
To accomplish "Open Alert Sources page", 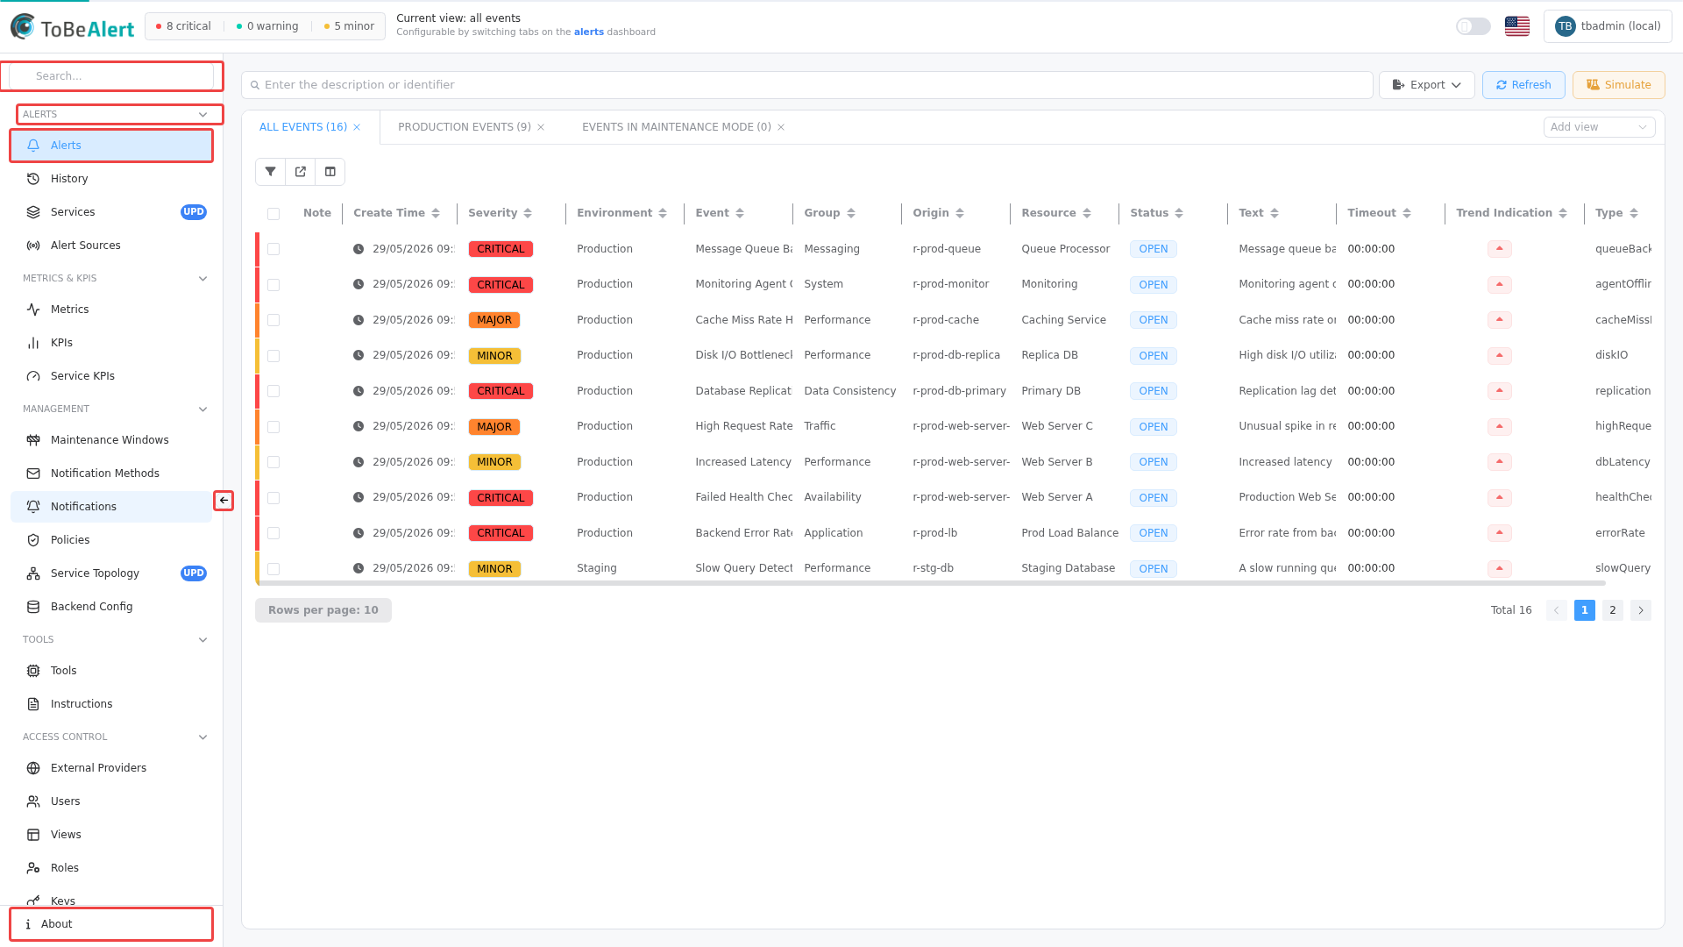I will point(111,246).
